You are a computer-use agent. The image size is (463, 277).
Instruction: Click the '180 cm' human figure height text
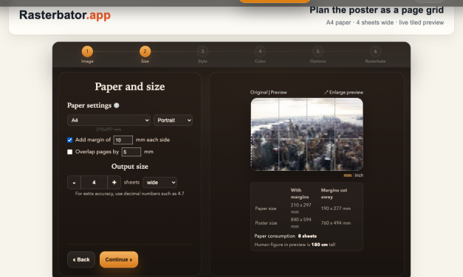tap(320, 245)
